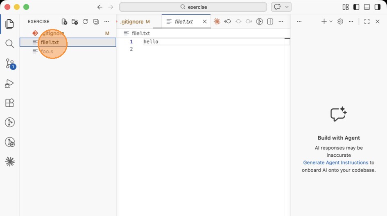Image resolution: width=387 pixels, height=216 pixels.
Task: Click the New File icon in Explorer
Action: [x=64, y=22]
